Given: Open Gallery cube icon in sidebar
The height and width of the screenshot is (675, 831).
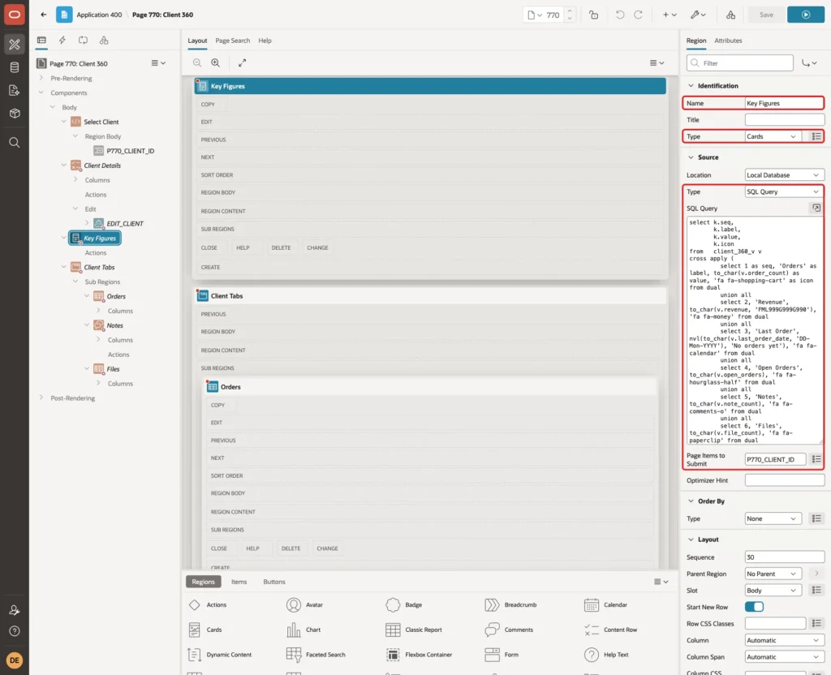Looking at the screenshot, I should click(15, 114).
